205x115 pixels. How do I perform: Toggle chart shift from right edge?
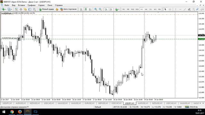pos(111,9)
